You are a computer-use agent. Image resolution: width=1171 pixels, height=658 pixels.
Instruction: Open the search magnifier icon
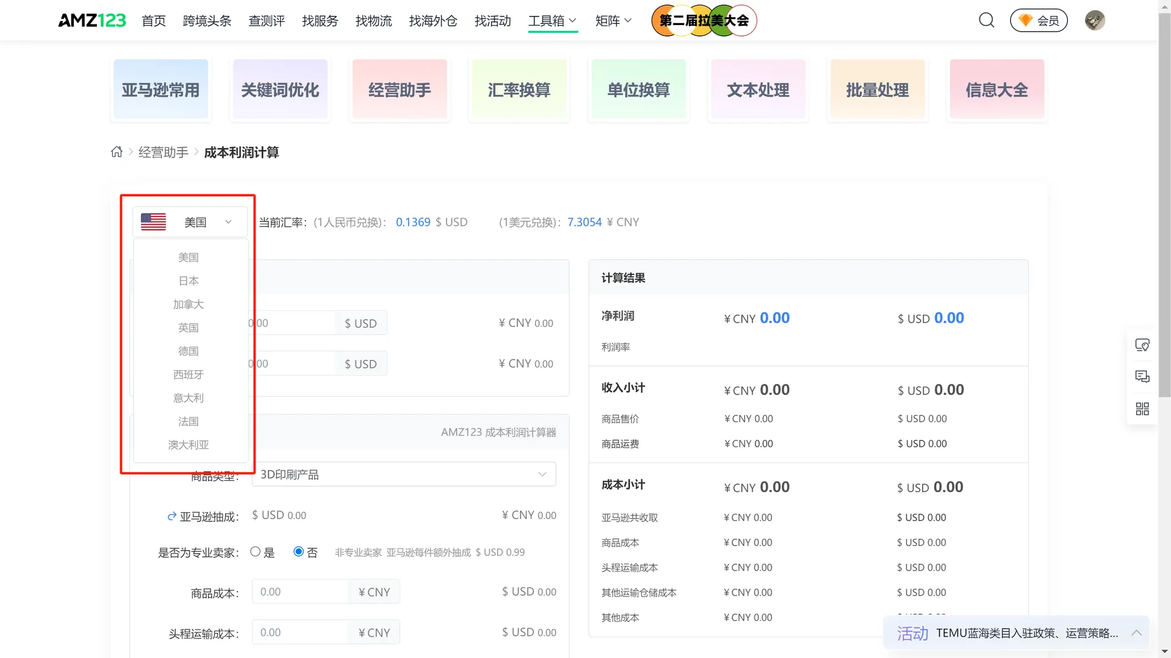tap(986, 20)
